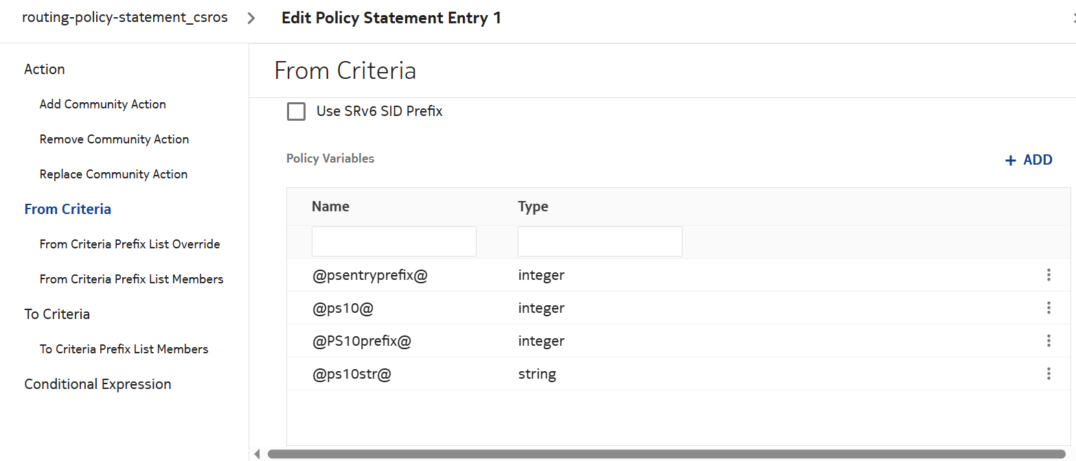The height and width of the screenshot is (461, 1076).
Task: Go to From Criteria Prefix List Members
Action: pos(131,279)
